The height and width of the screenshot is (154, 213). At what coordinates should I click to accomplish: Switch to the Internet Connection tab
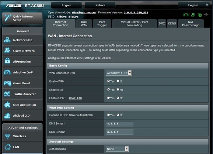click(61, 23)
